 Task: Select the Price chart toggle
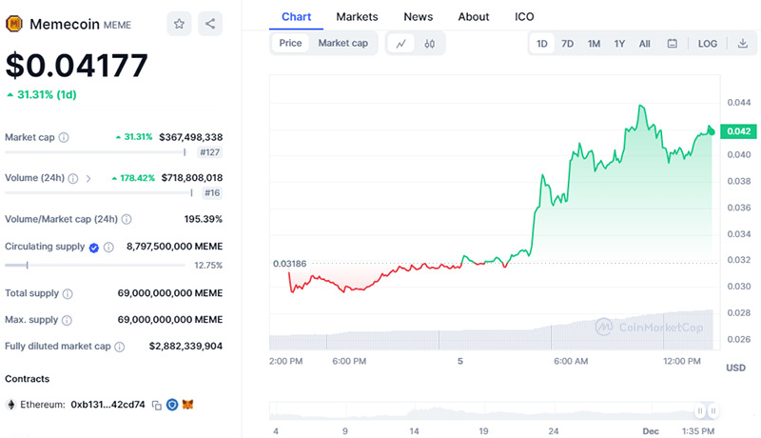290,43
